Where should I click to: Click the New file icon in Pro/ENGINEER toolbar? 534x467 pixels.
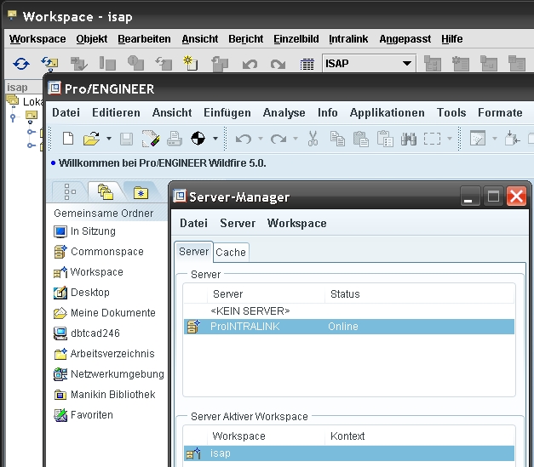tap(68, 139)
